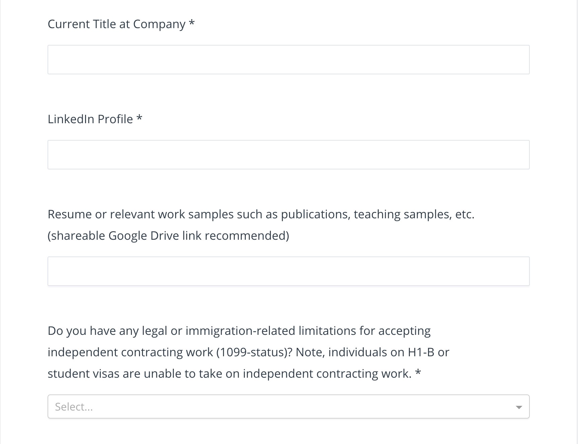Click the word "Company" in the title label
This screenshot has height=444, width=578.
[x=159, y=24]
